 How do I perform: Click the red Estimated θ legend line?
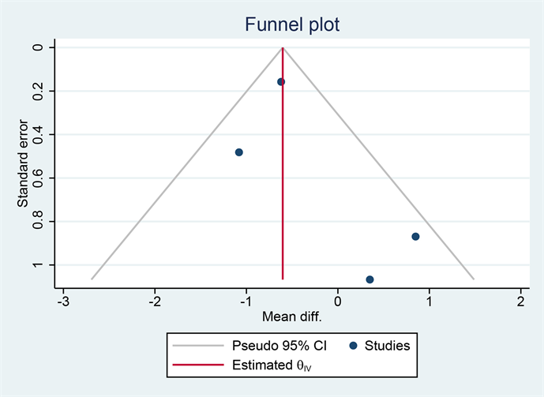(x=197, y=365)
